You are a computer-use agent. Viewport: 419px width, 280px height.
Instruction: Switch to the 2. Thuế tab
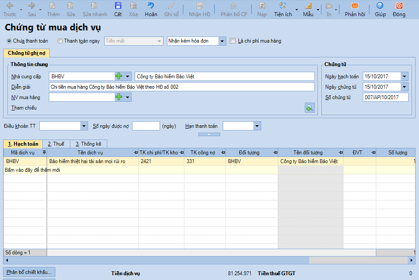pos(56,144)
